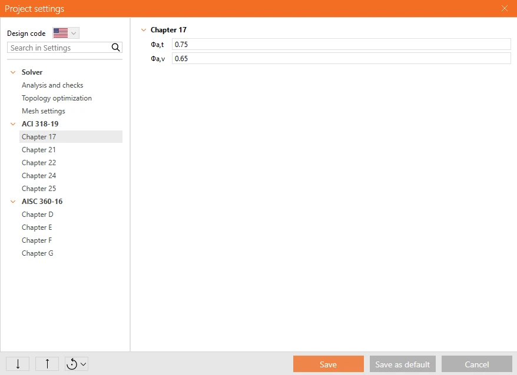Click the Save button
The image size is (517, 375).
[329, 364]
